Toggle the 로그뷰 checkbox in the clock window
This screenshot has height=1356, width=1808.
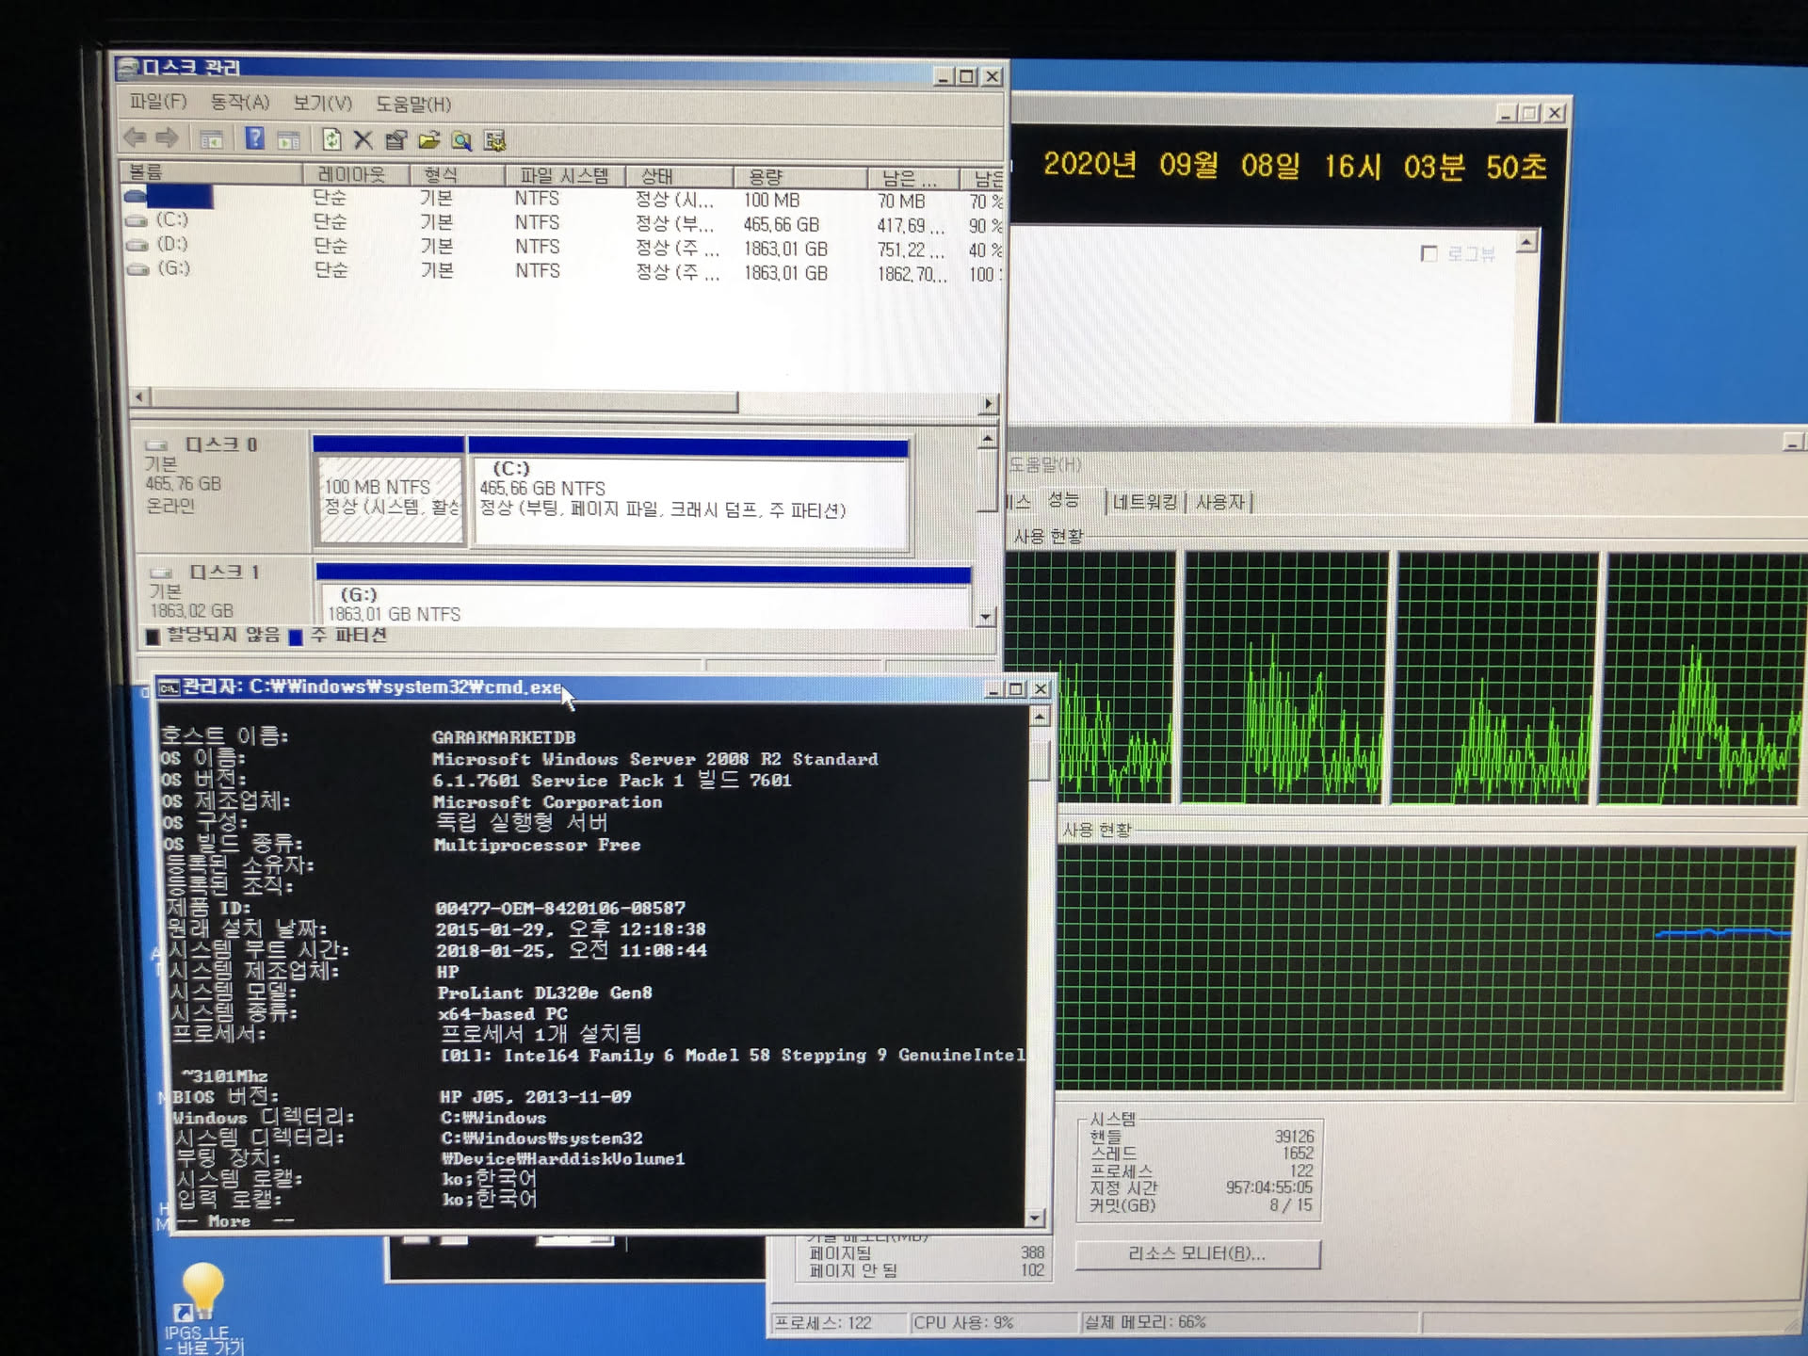pyautogui.click(x=1429, y=253)
